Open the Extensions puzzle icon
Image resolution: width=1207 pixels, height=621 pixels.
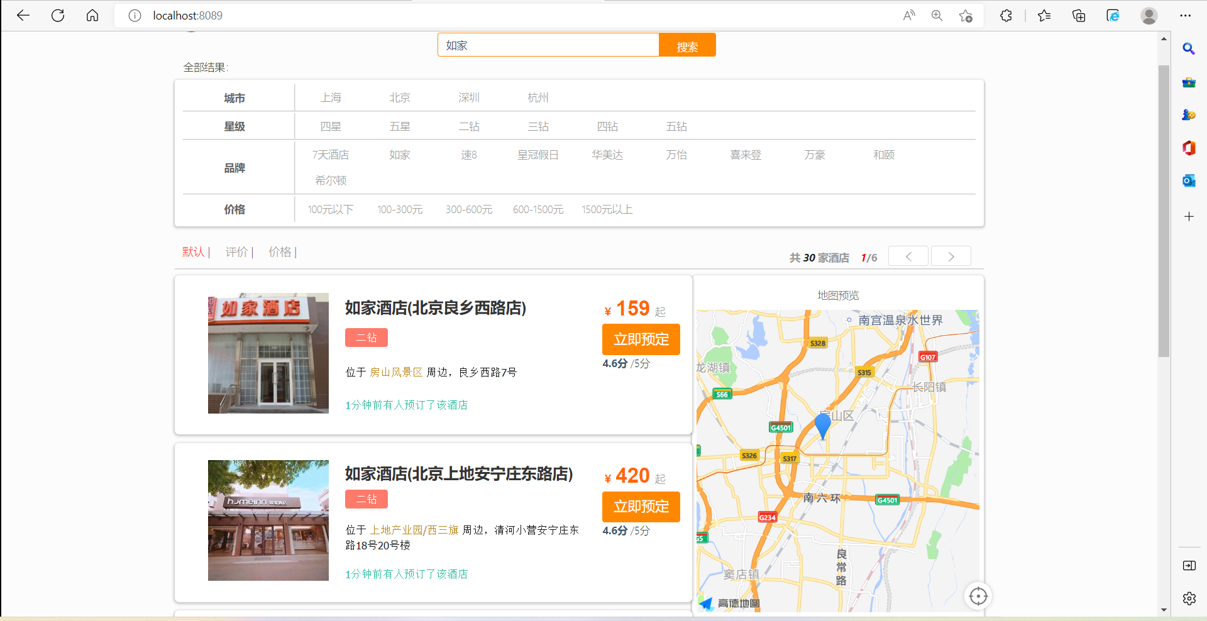(1006, 16)
